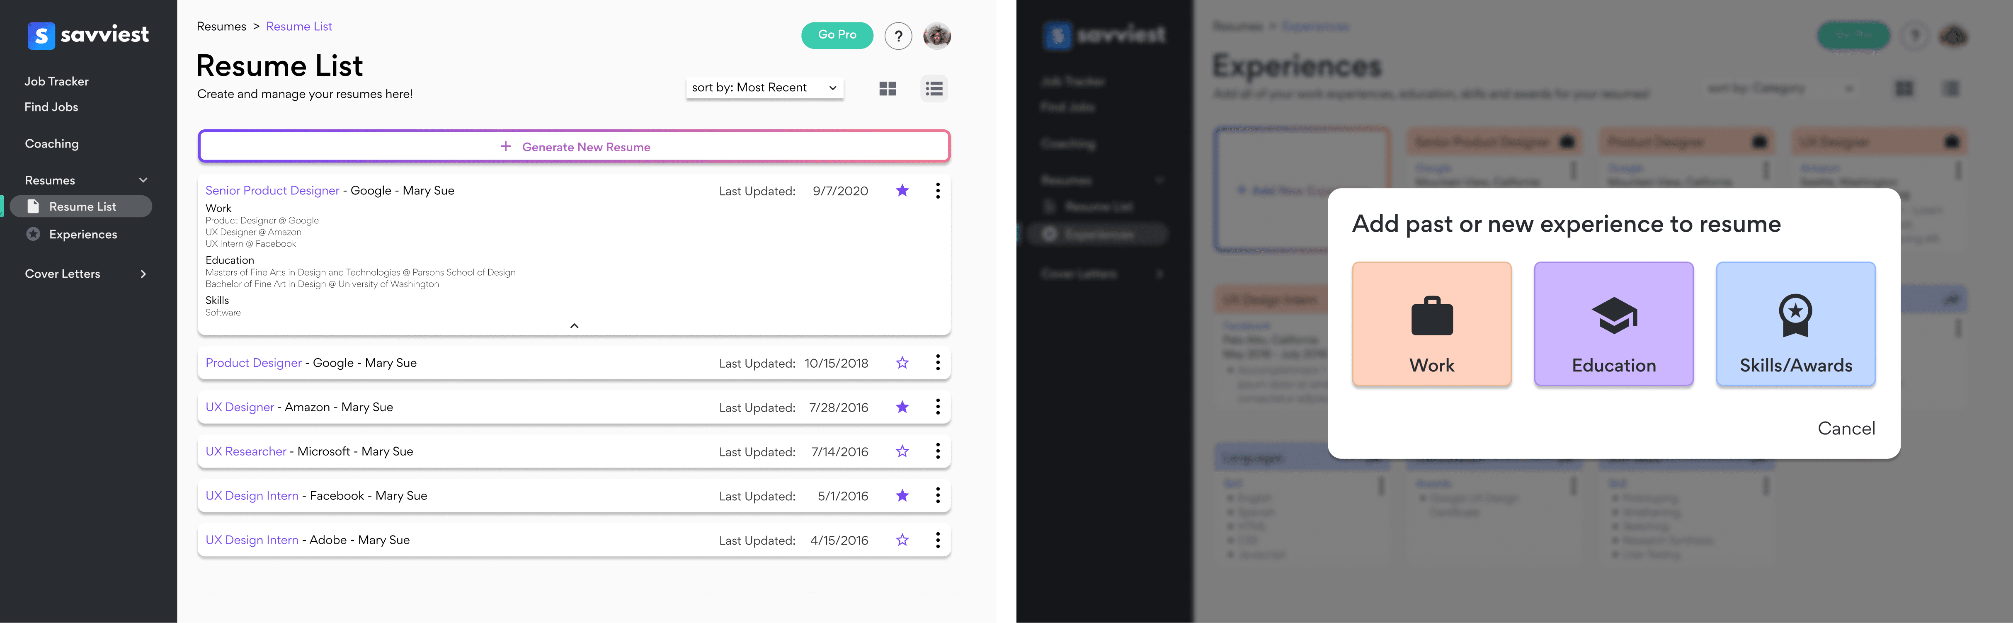Collapse the Resumes sidebar section
Image resolution: width=2013 pixels, height=623 pixels.
click(x=143, y=181)
